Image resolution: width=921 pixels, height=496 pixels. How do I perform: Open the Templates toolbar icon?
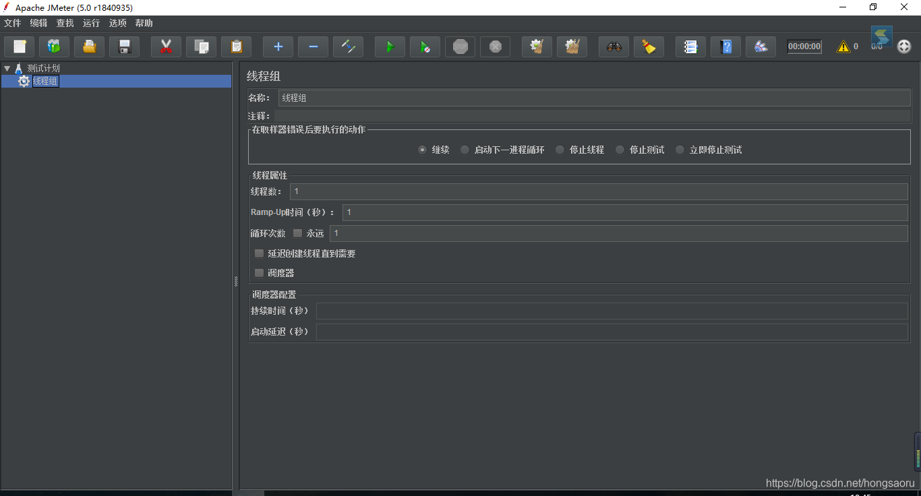coord(54,46)
